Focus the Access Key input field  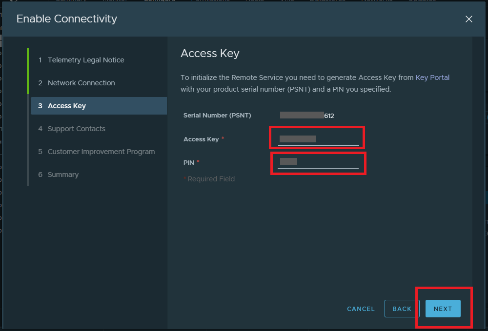(318, 139)
